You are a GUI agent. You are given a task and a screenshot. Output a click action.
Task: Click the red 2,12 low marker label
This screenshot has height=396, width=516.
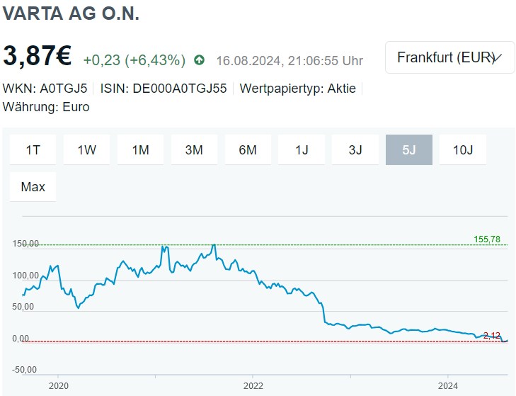[x=492, y=335]
